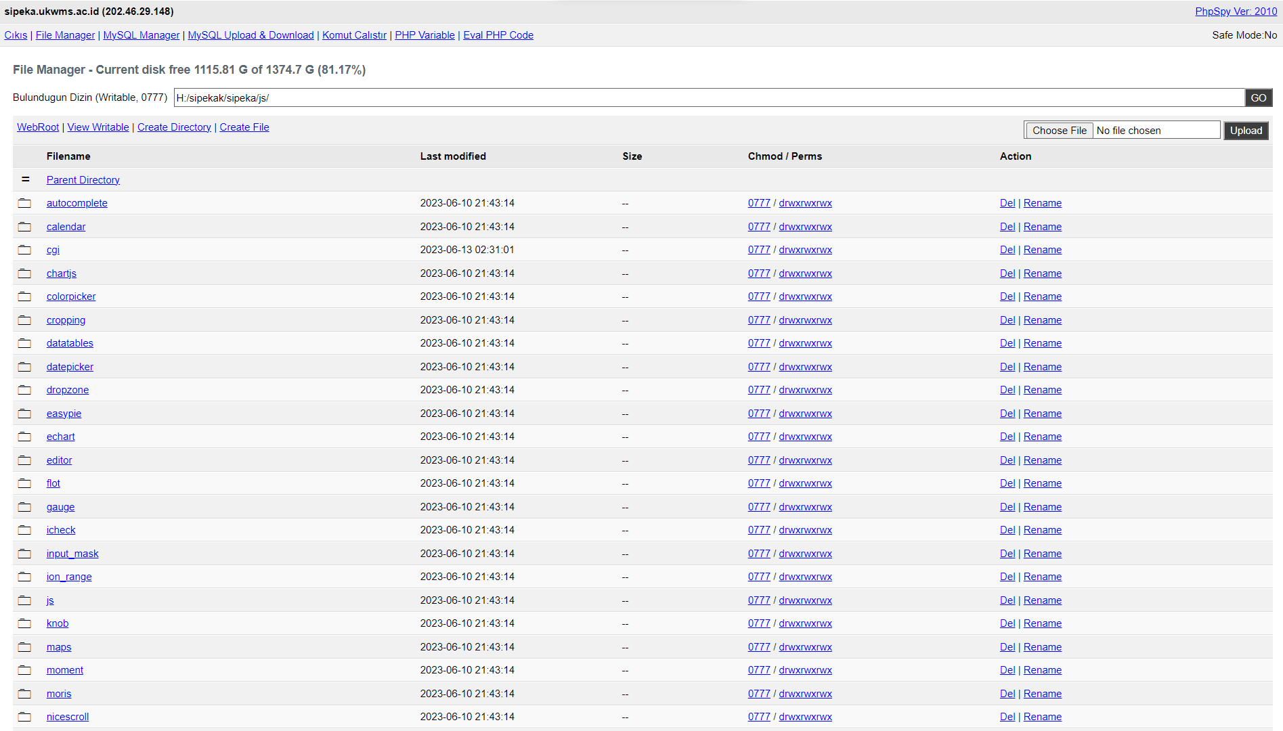Click the folder icon beside cgi

(24, 250)
